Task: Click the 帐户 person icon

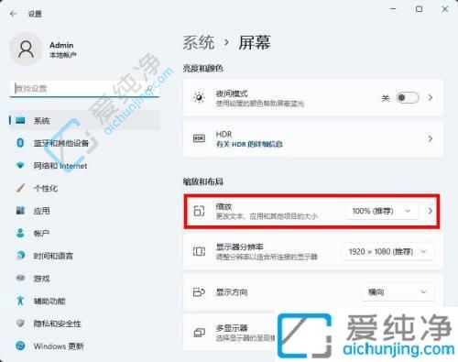Action: 20,233
